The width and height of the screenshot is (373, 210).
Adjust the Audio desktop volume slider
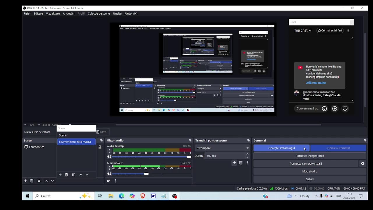(152, 157)
